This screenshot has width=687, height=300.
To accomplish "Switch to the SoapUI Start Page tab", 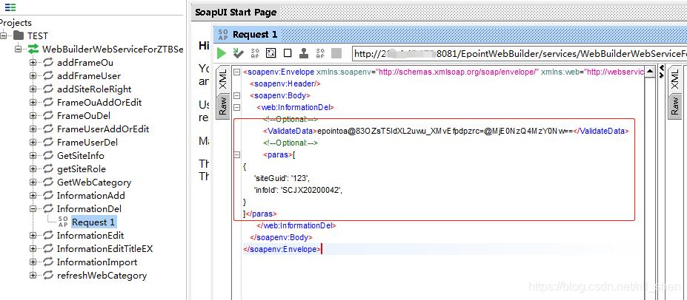I will pyautogui.click(x=236, y=13).
